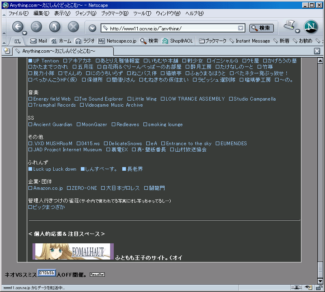This screenshot has width=325, height=292.
Task: Open a new tab with the tab-bar icon
Action: 6,51
